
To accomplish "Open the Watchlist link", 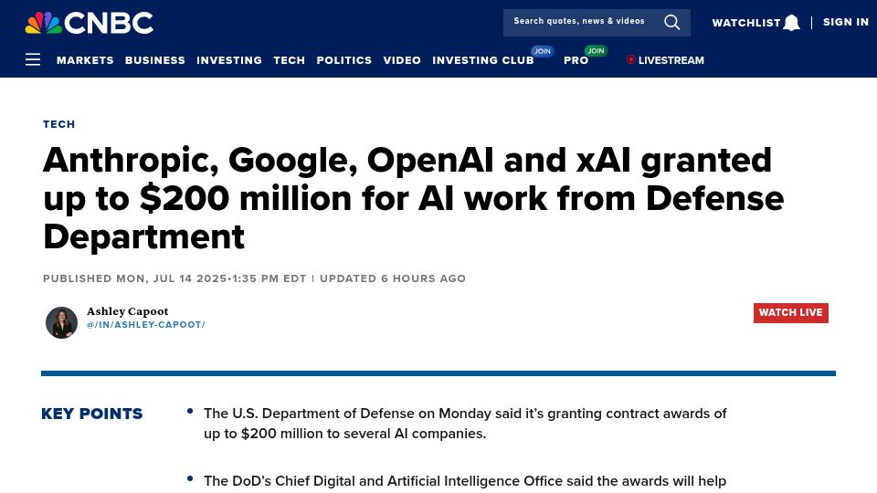I will point(746,23).
